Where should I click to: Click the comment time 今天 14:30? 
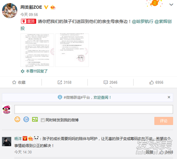23,152
